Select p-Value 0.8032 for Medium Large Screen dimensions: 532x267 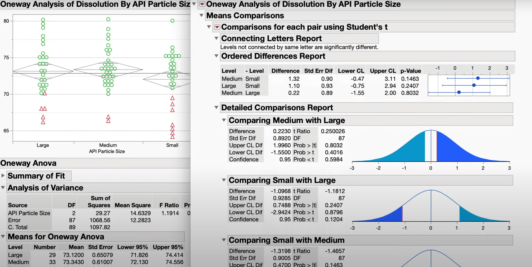tap(410, 93)
